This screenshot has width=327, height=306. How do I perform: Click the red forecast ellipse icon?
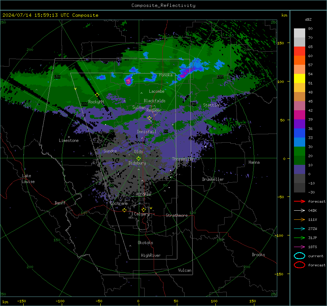coord(299,265)
